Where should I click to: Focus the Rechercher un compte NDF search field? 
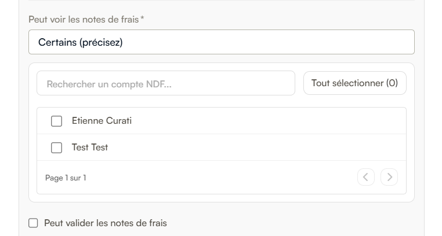166,83
